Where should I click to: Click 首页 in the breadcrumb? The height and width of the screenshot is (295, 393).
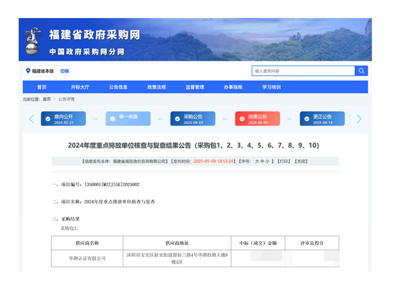pyautogui.click(x=47, y=99)
